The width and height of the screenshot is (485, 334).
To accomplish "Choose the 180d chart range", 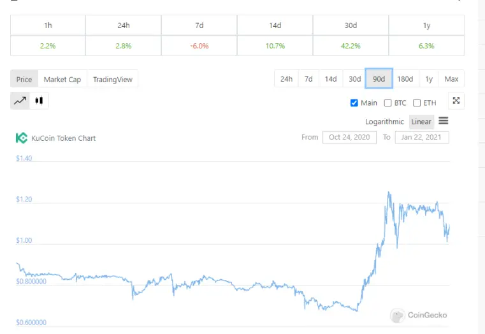I will (405, 79).
